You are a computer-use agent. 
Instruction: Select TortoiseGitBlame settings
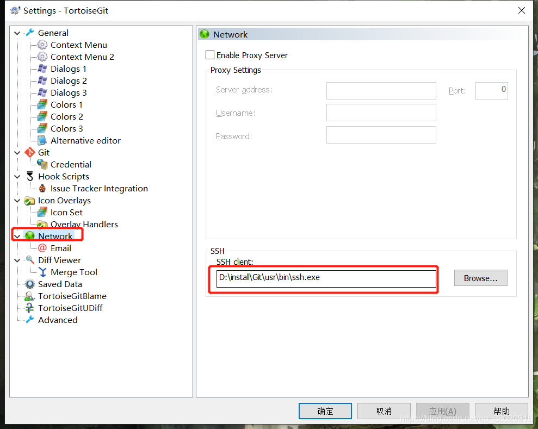point(72,296)
